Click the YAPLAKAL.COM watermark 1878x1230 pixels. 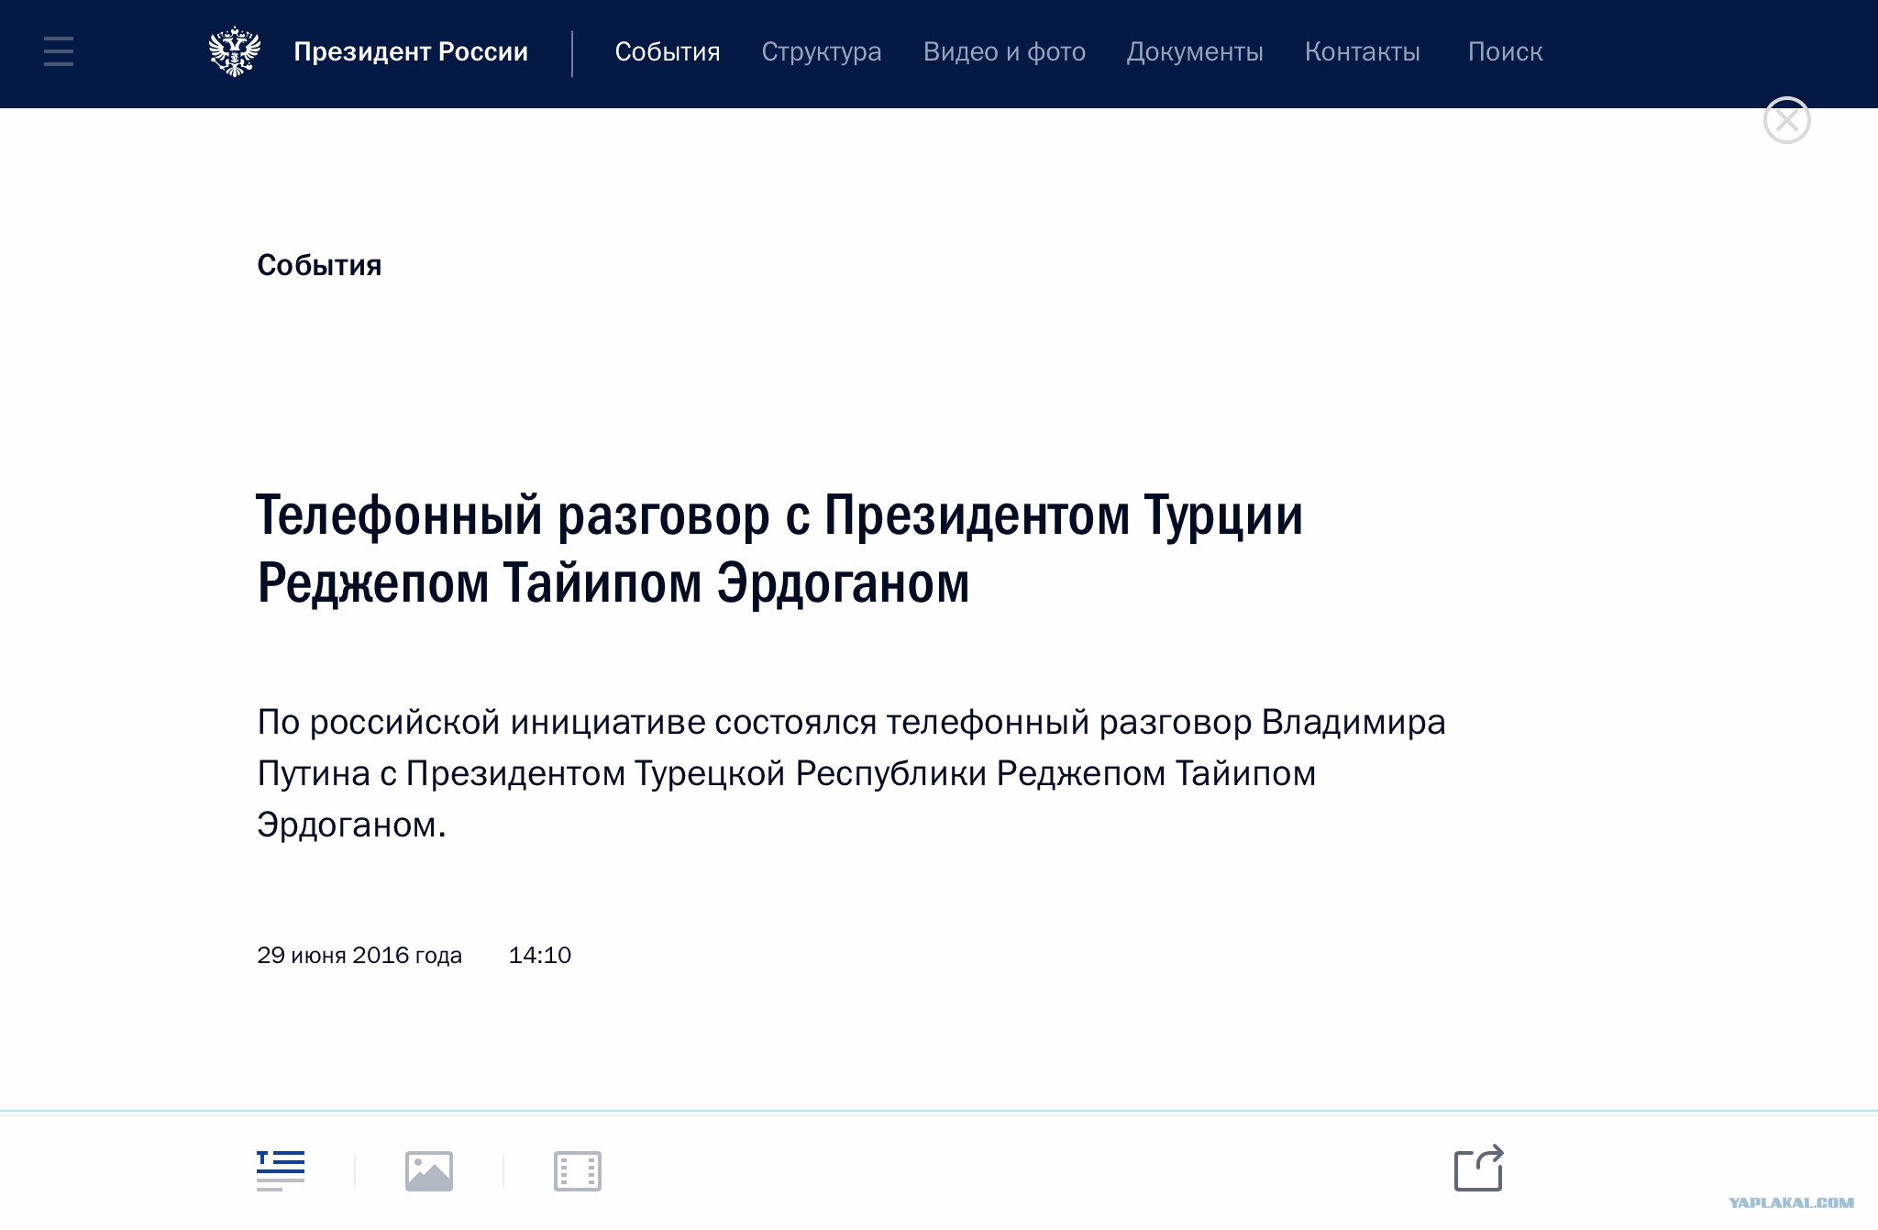point(1790,1202)
